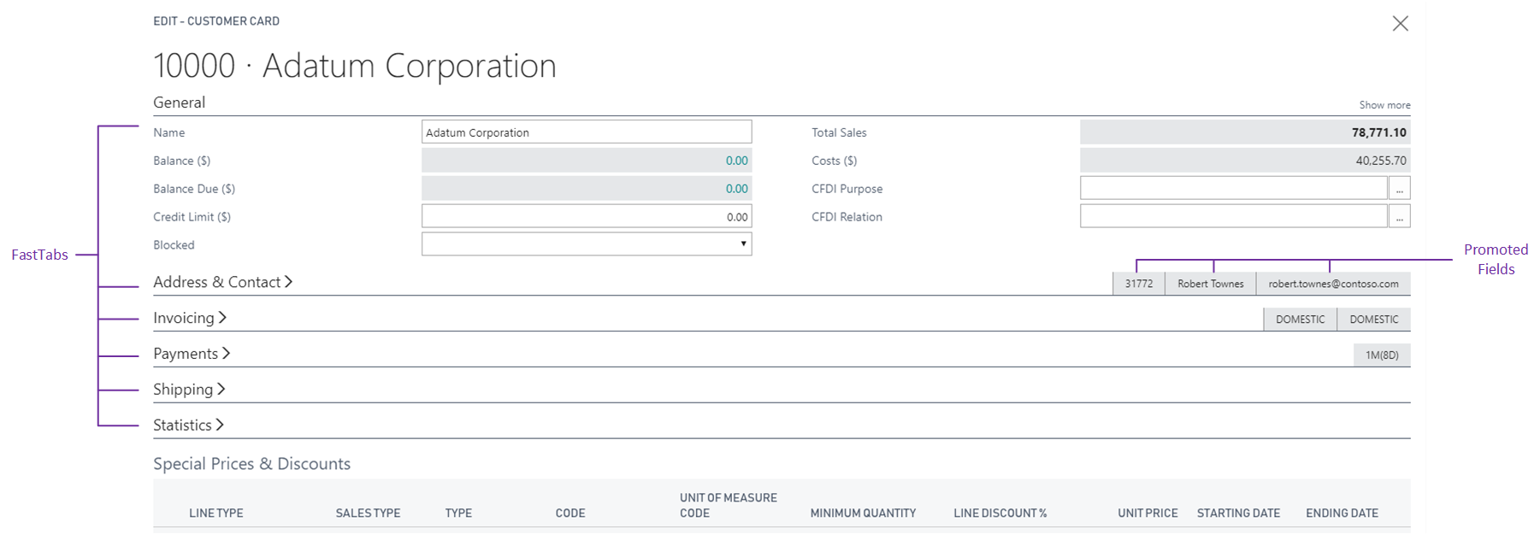Click promoted field Robert Townes
This screenshot has width=1540, height=534.
[1210, 284]
